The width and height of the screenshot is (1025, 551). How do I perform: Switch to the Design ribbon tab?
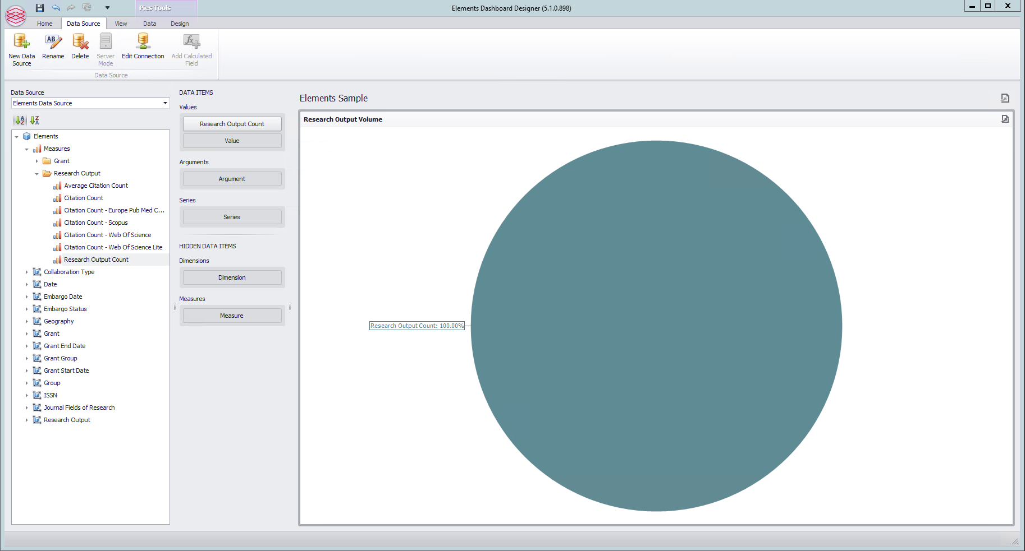180,24
